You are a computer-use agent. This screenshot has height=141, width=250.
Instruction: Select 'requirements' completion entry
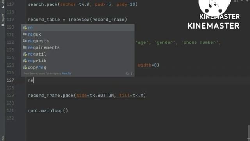coord(78,47)
